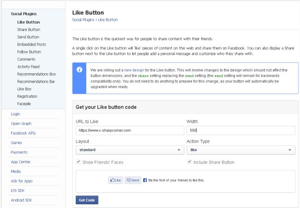Viewport: 300px width, 208px height.
Task: Go to Payments section
Action: point(19,152)
